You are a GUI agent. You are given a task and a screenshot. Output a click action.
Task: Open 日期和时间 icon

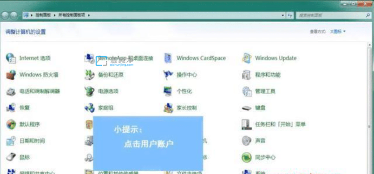(11, 141)
